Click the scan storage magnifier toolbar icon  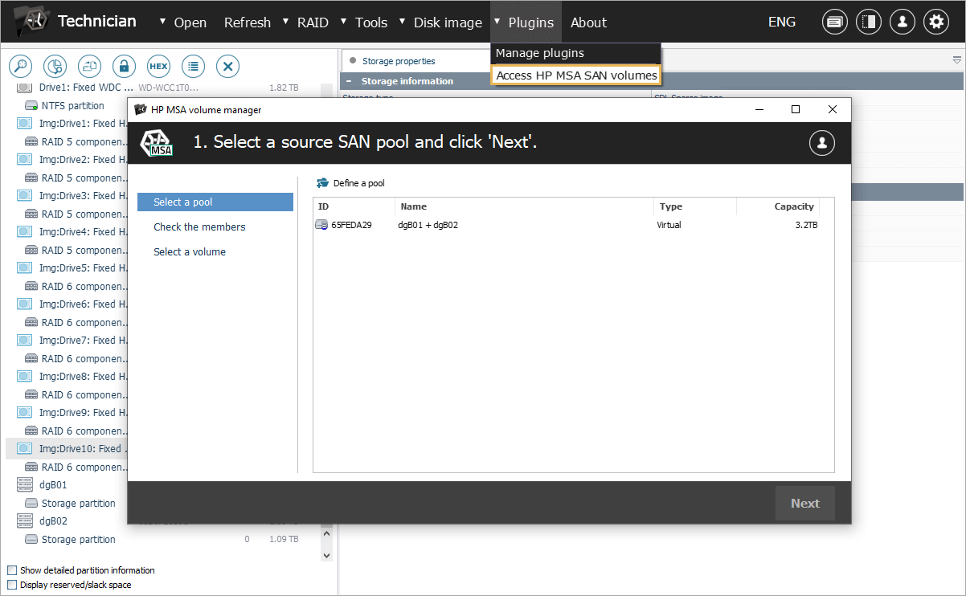[x=20, y=66]
